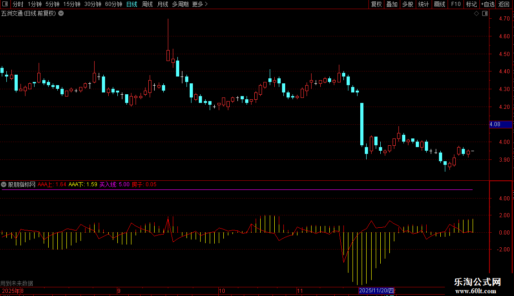
Task: Select the 1分钟 period tab
Action: pos(35,4)
